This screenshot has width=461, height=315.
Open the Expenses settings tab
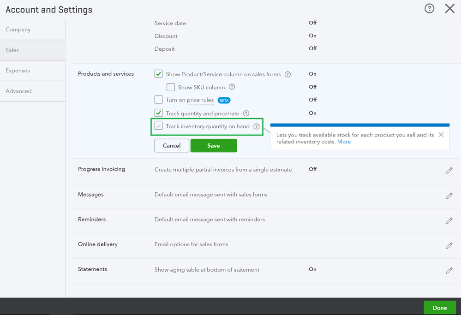point(18,71)
